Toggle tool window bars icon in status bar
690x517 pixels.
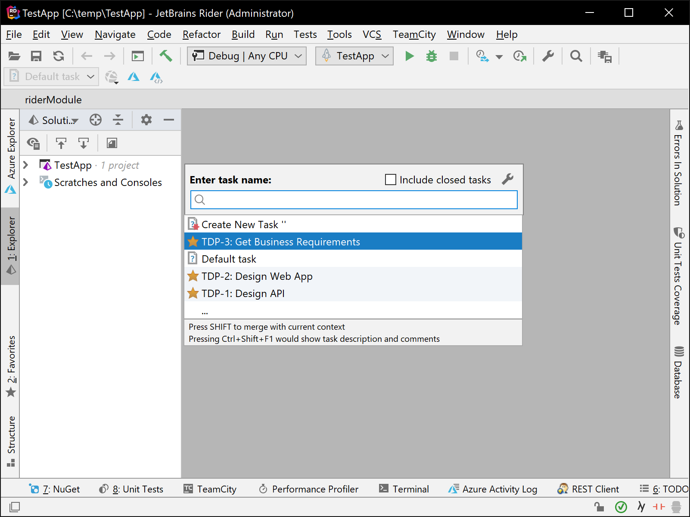(14, 507)
